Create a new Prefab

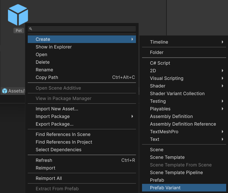point(184,180)
